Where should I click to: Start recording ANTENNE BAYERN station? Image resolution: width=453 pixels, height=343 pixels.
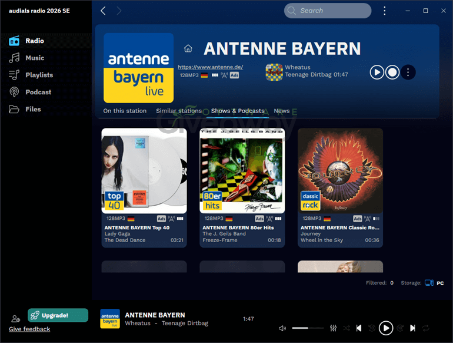[392, 72]
